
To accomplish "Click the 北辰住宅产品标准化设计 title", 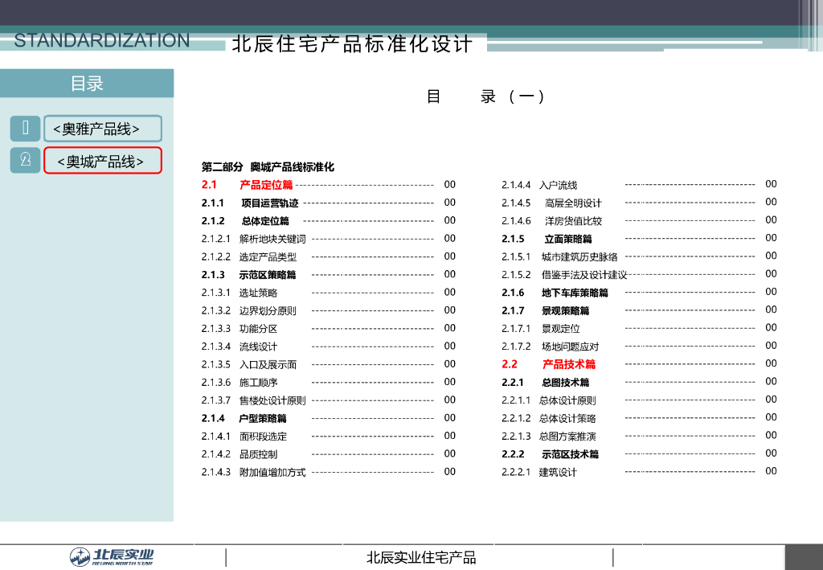I will coord(352,44).
